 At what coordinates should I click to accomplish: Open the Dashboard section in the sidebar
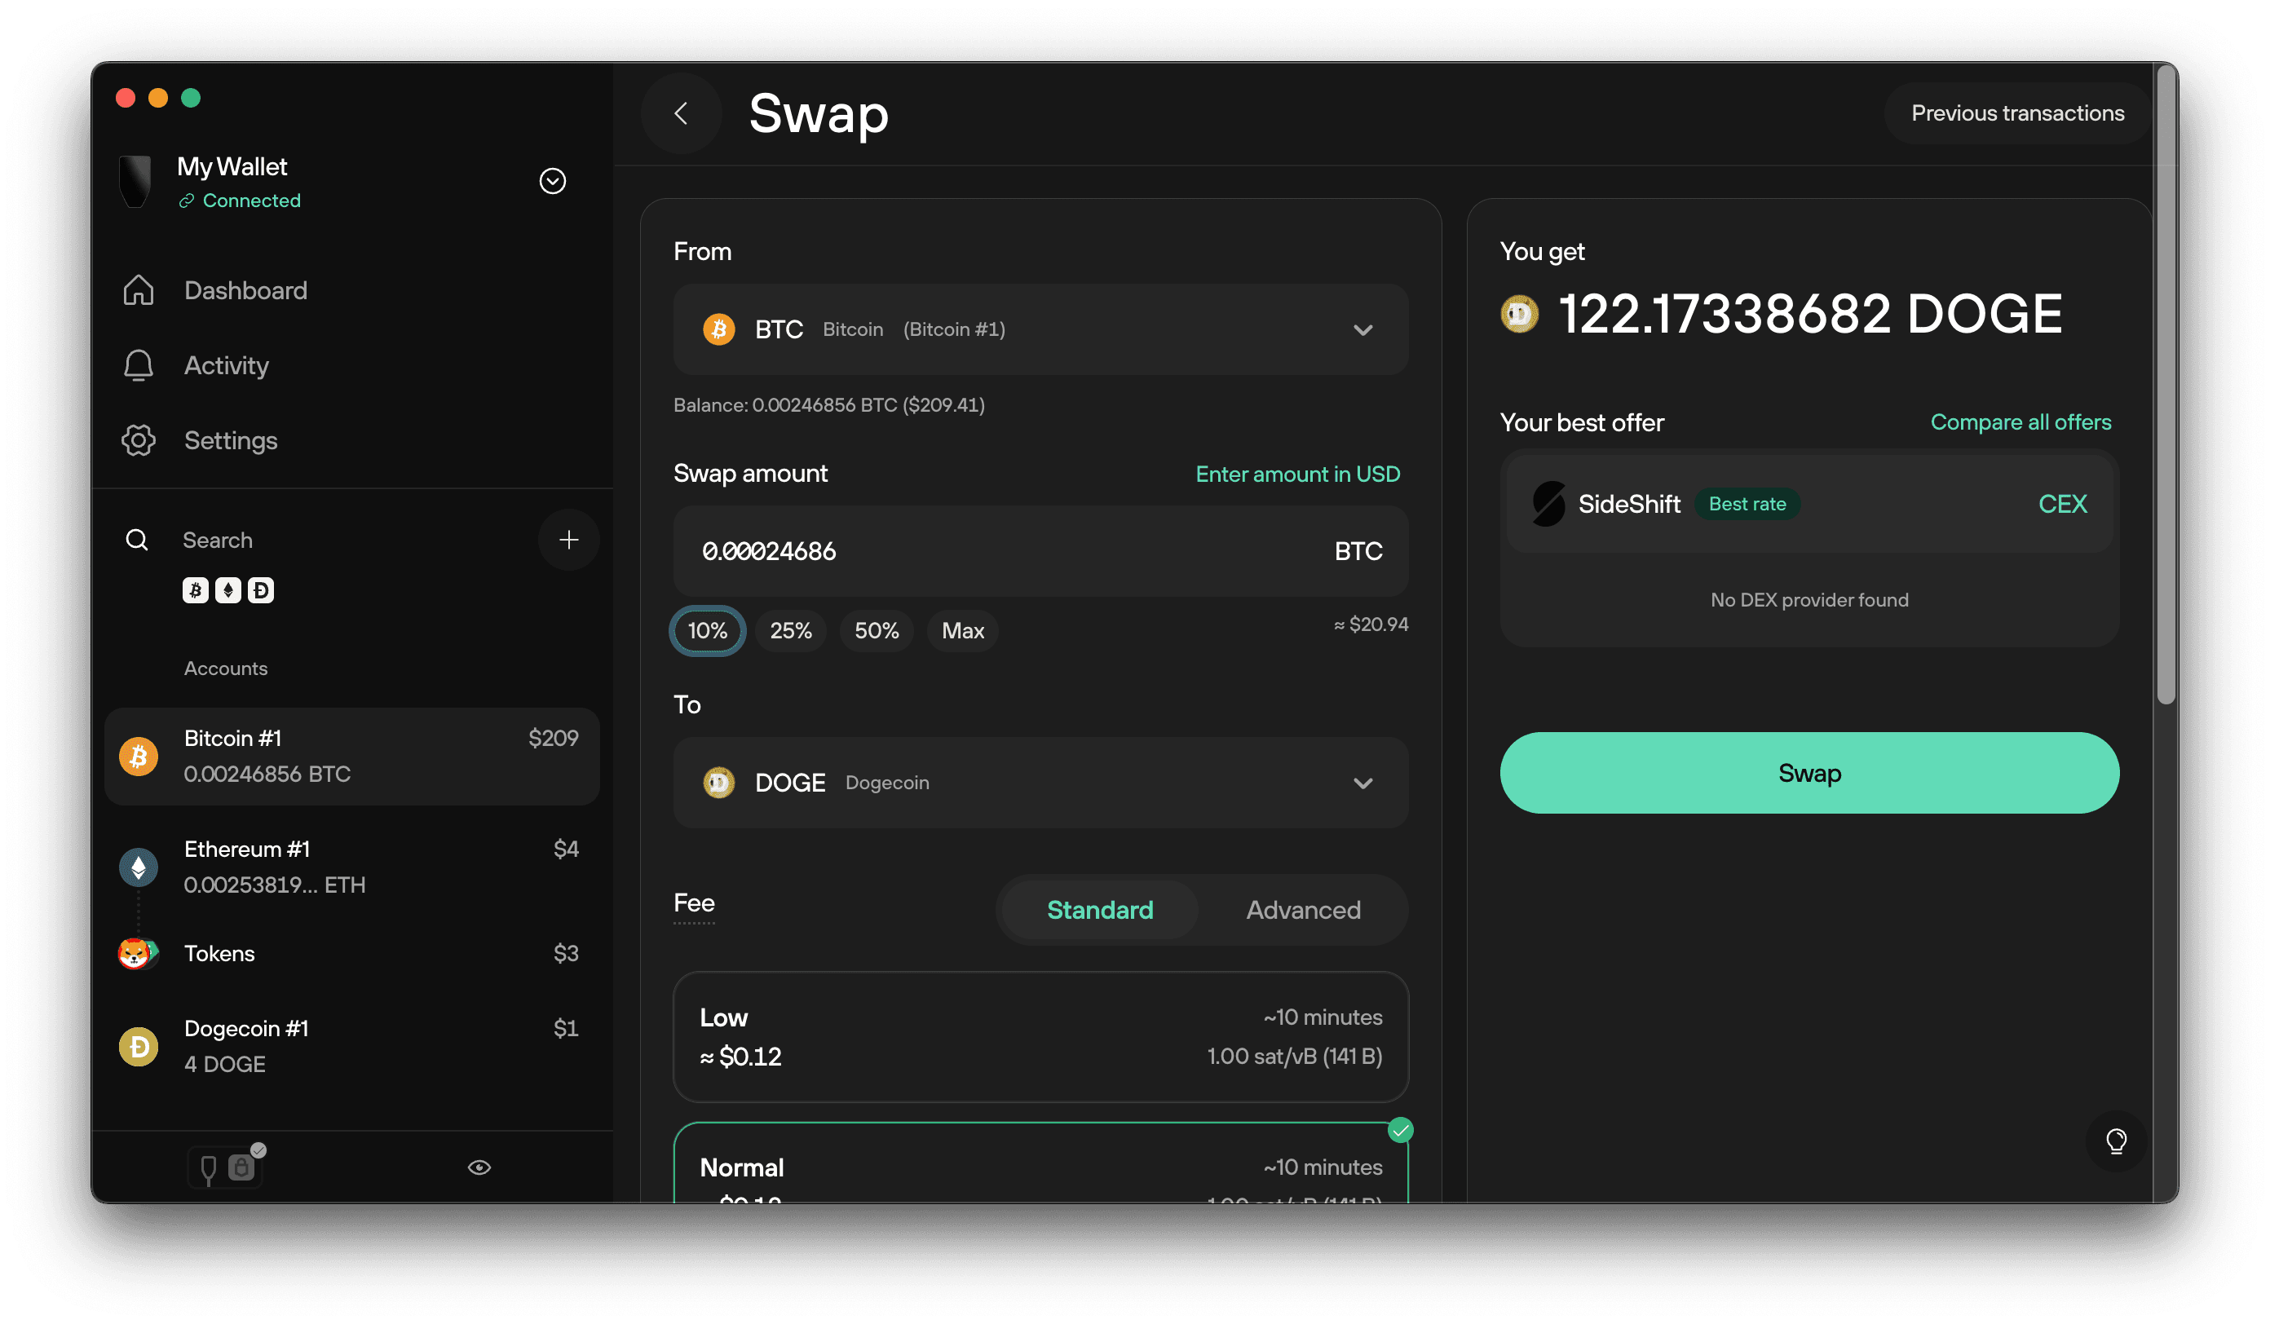tap(245, 289)
